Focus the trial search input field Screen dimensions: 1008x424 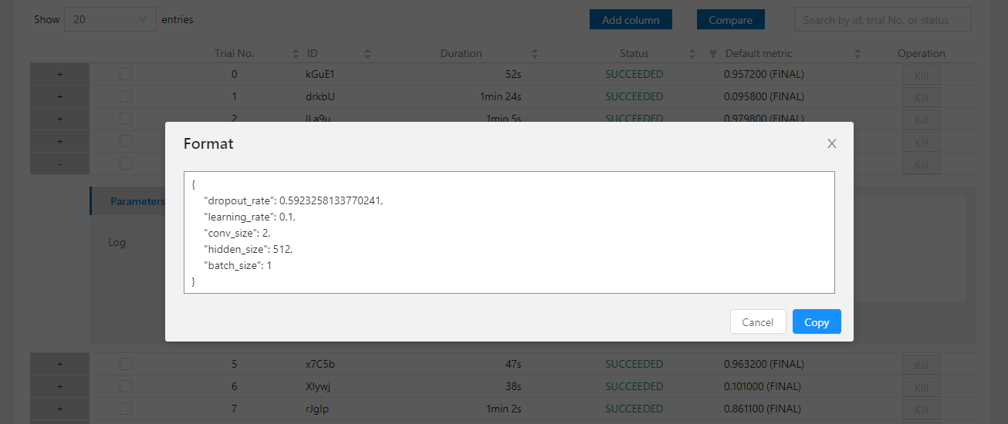[x=882, y=20]
